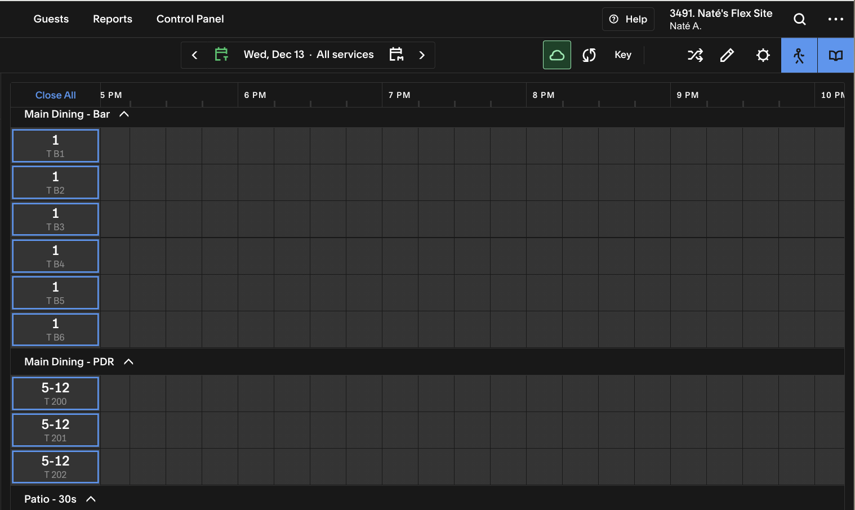The image size is (855, 510).
Task: Click the 8 PM time header
Action: 544,95
